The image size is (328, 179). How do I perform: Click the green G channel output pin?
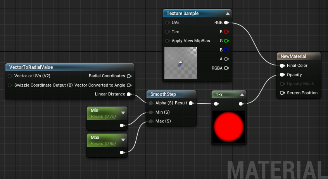click(x=226, y=41)
